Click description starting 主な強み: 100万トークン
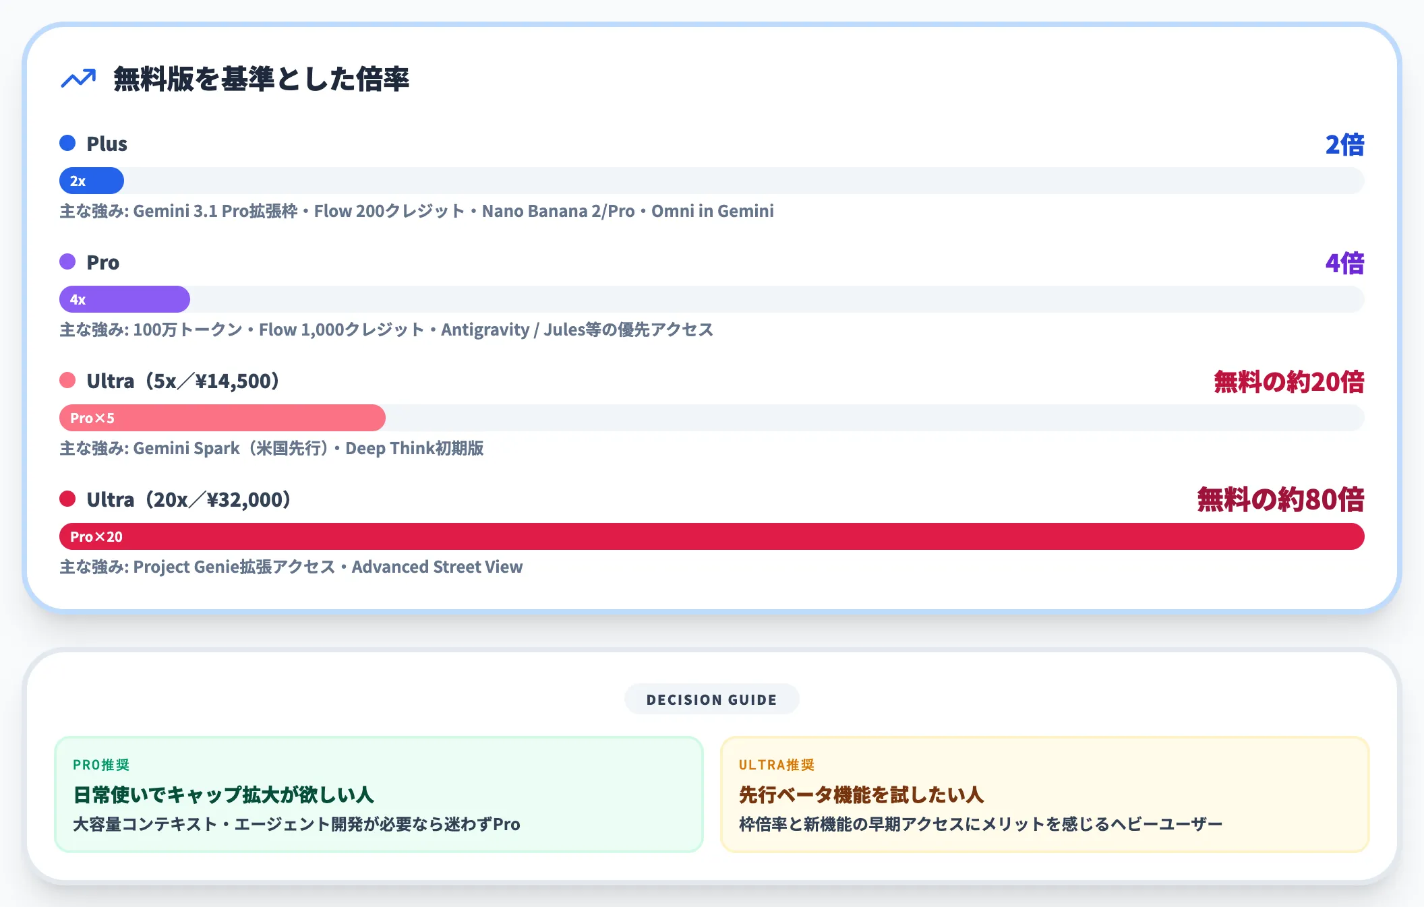 click(386, 330)
